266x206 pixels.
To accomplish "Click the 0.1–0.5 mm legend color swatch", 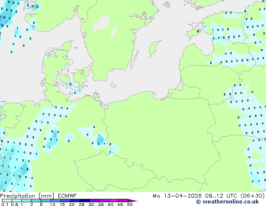I will click(7, 201).
